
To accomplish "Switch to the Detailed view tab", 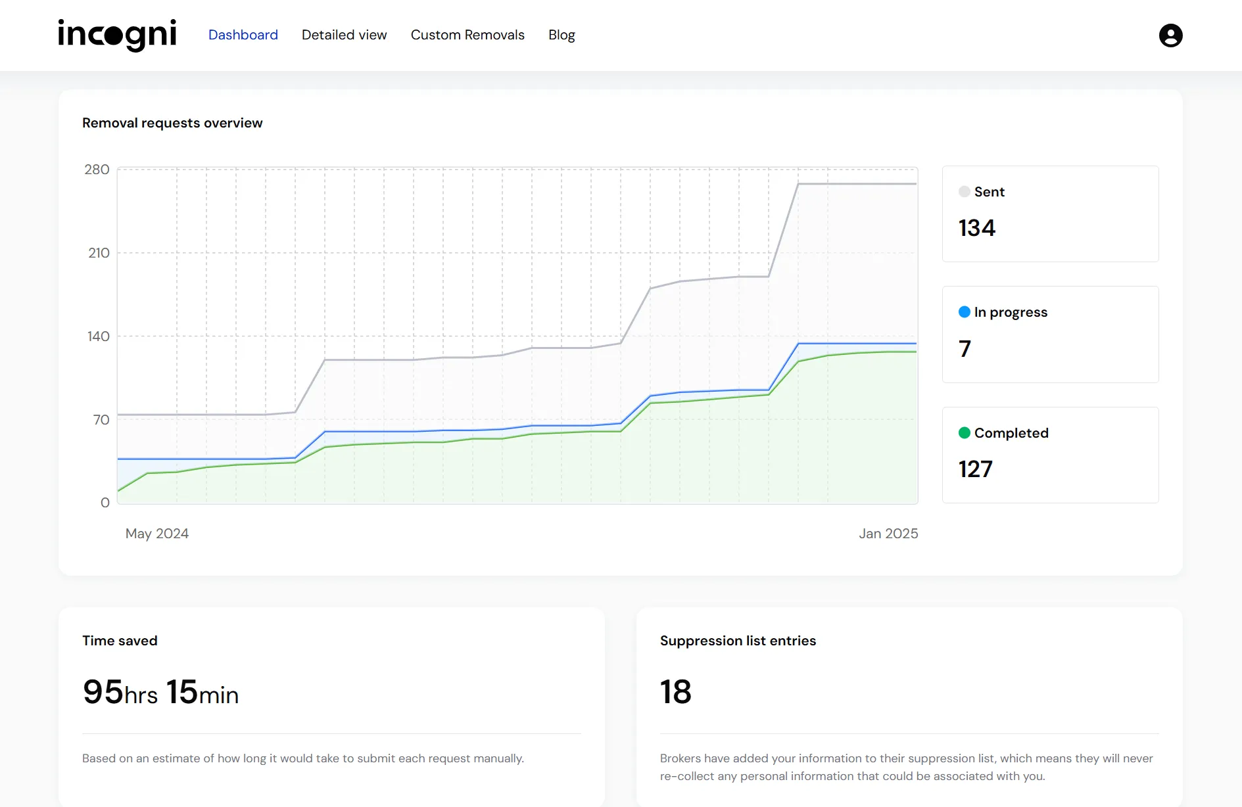I will pos(344,35).
